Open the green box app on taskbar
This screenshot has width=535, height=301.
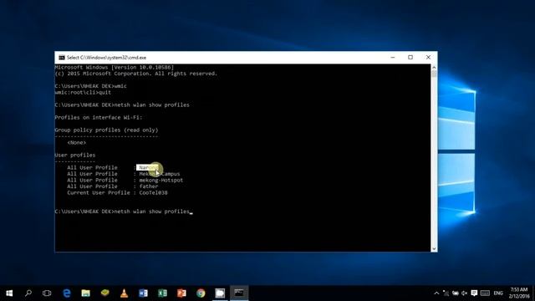click(105, 293)
